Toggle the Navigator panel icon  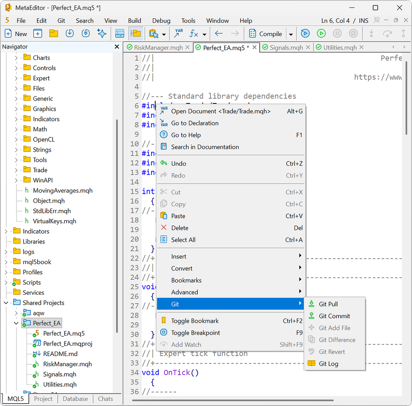click(x=136, y=33)
